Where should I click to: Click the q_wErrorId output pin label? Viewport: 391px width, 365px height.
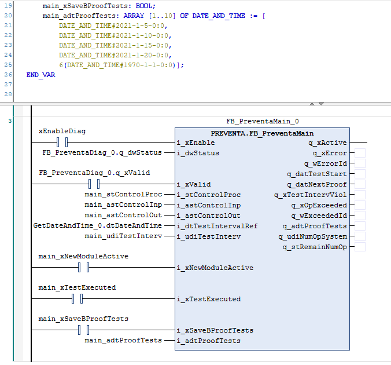point(326,163)
